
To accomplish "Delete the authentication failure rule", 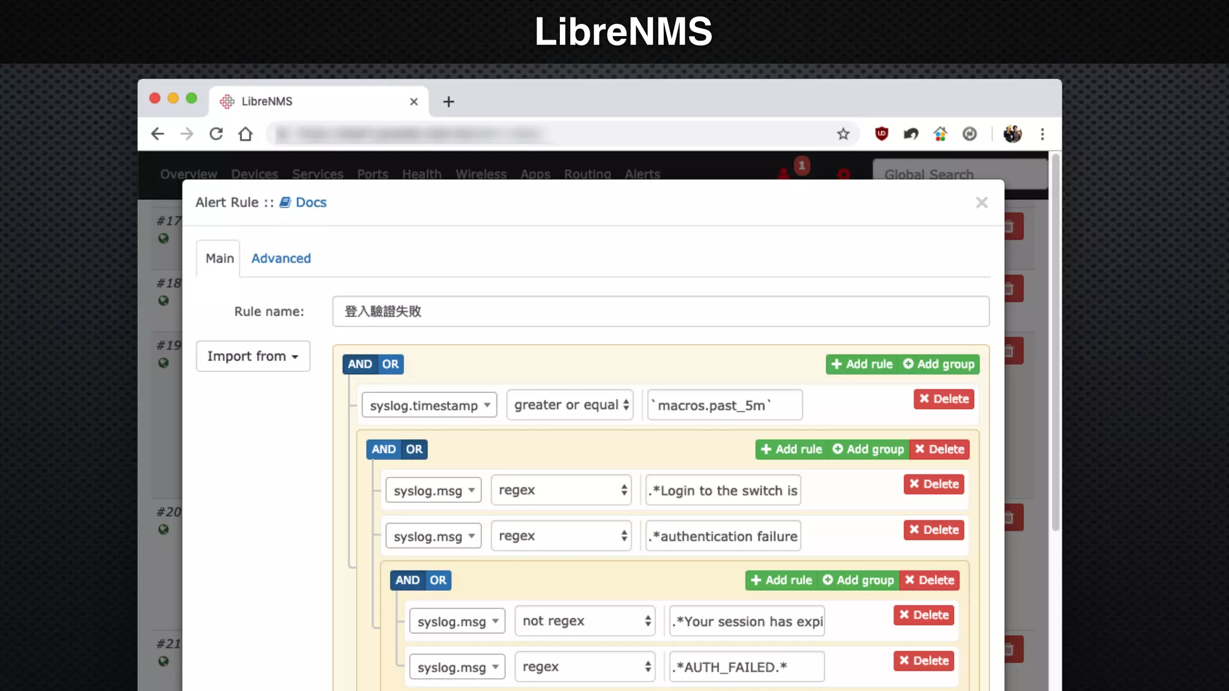I will pyautogui.click(x=934, y=530).
